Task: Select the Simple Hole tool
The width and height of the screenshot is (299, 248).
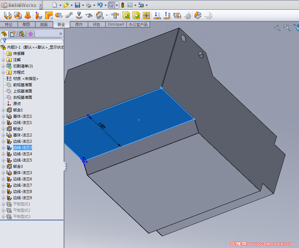Action: (136, 15)
